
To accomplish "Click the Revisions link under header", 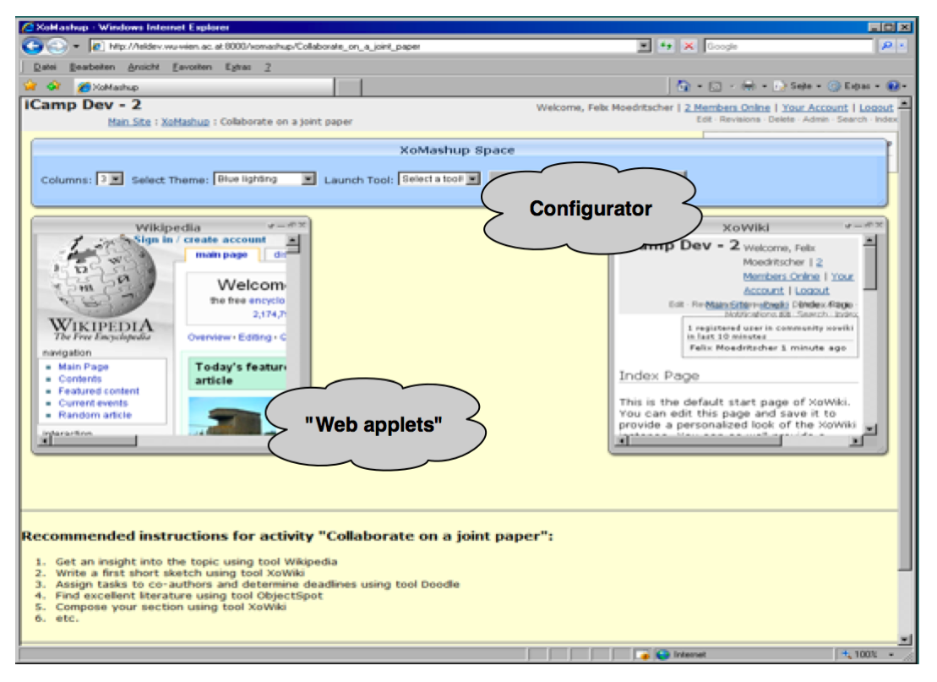I will (740, 119).
